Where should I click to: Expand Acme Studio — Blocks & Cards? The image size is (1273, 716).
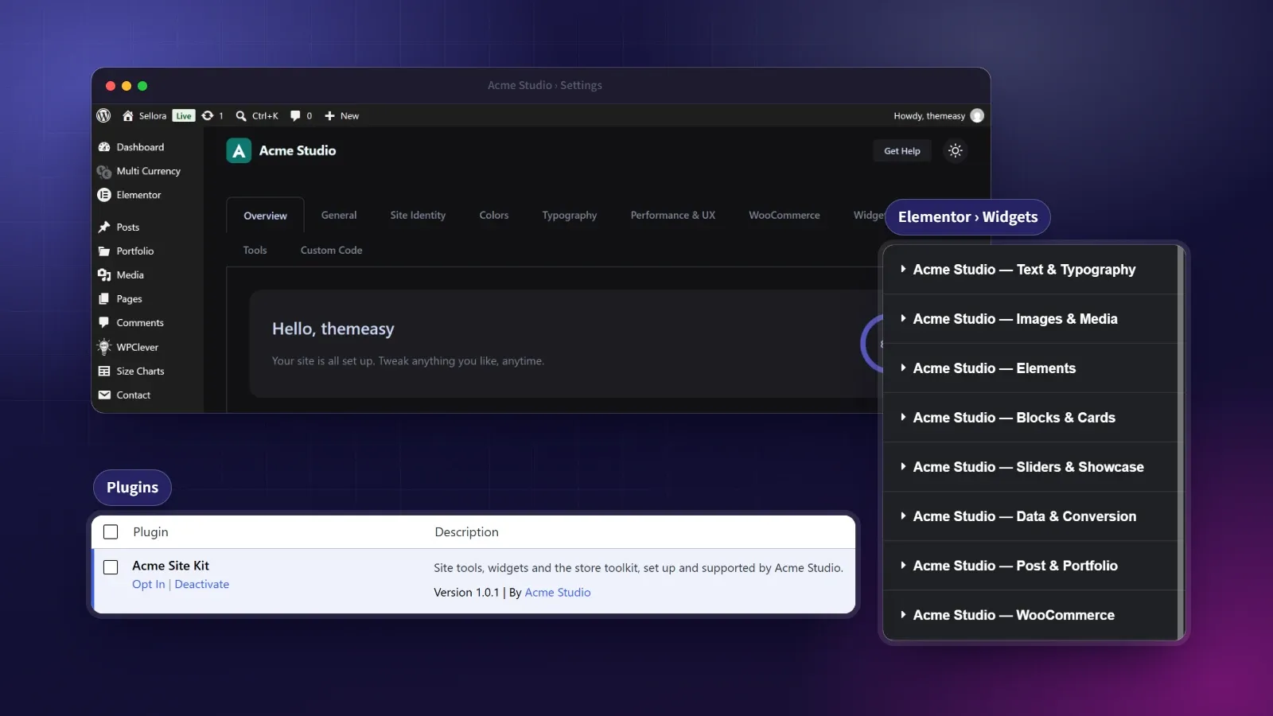pos(1030,418)
